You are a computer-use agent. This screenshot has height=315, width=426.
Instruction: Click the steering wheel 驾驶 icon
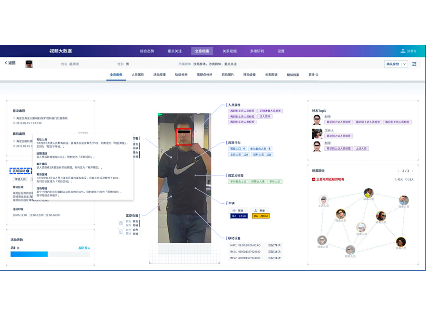pyautogui.click(x=234, y=210)
